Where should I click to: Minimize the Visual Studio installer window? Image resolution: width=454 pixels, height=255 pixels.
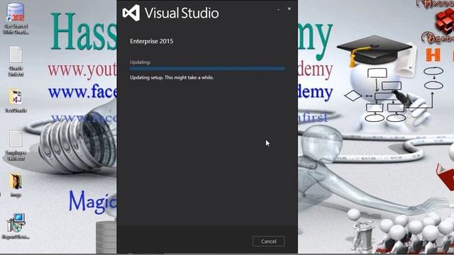[x=279, y=9]
